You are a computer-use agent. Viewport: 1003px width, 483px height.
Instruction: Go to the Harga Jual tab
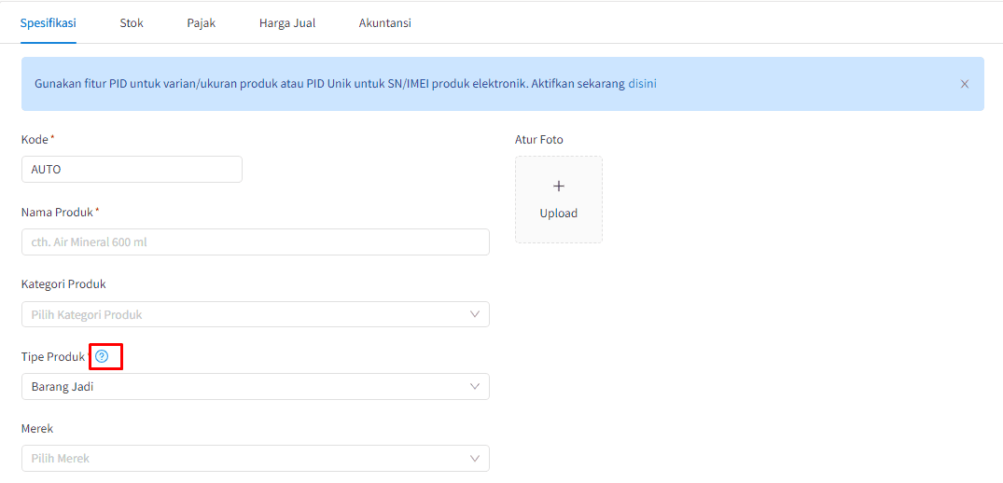click(287, 23)
